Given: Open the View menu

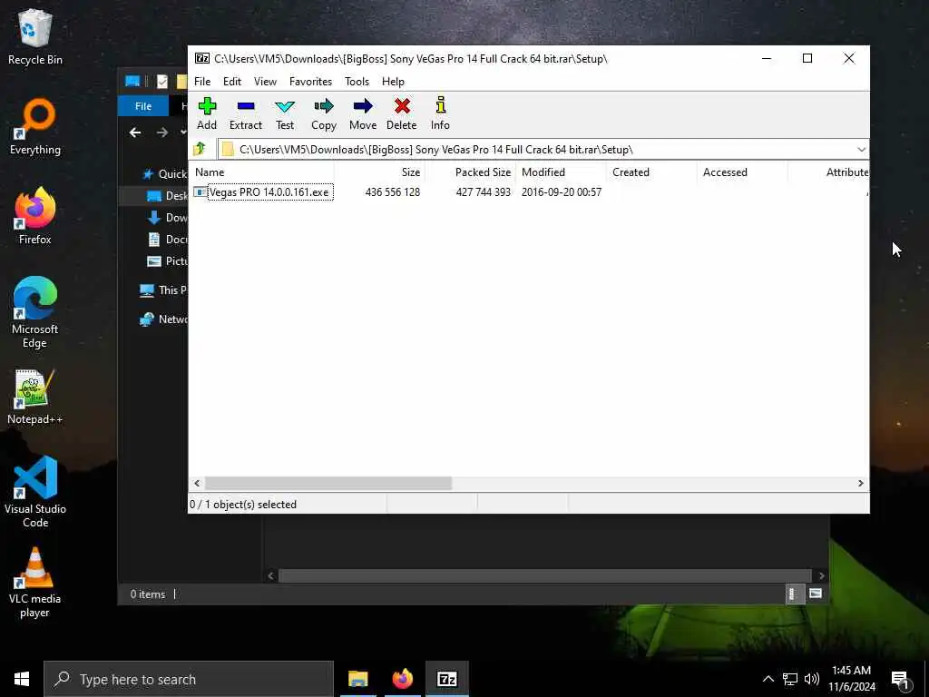Looking at the screenshot, I should click(265, 81).
